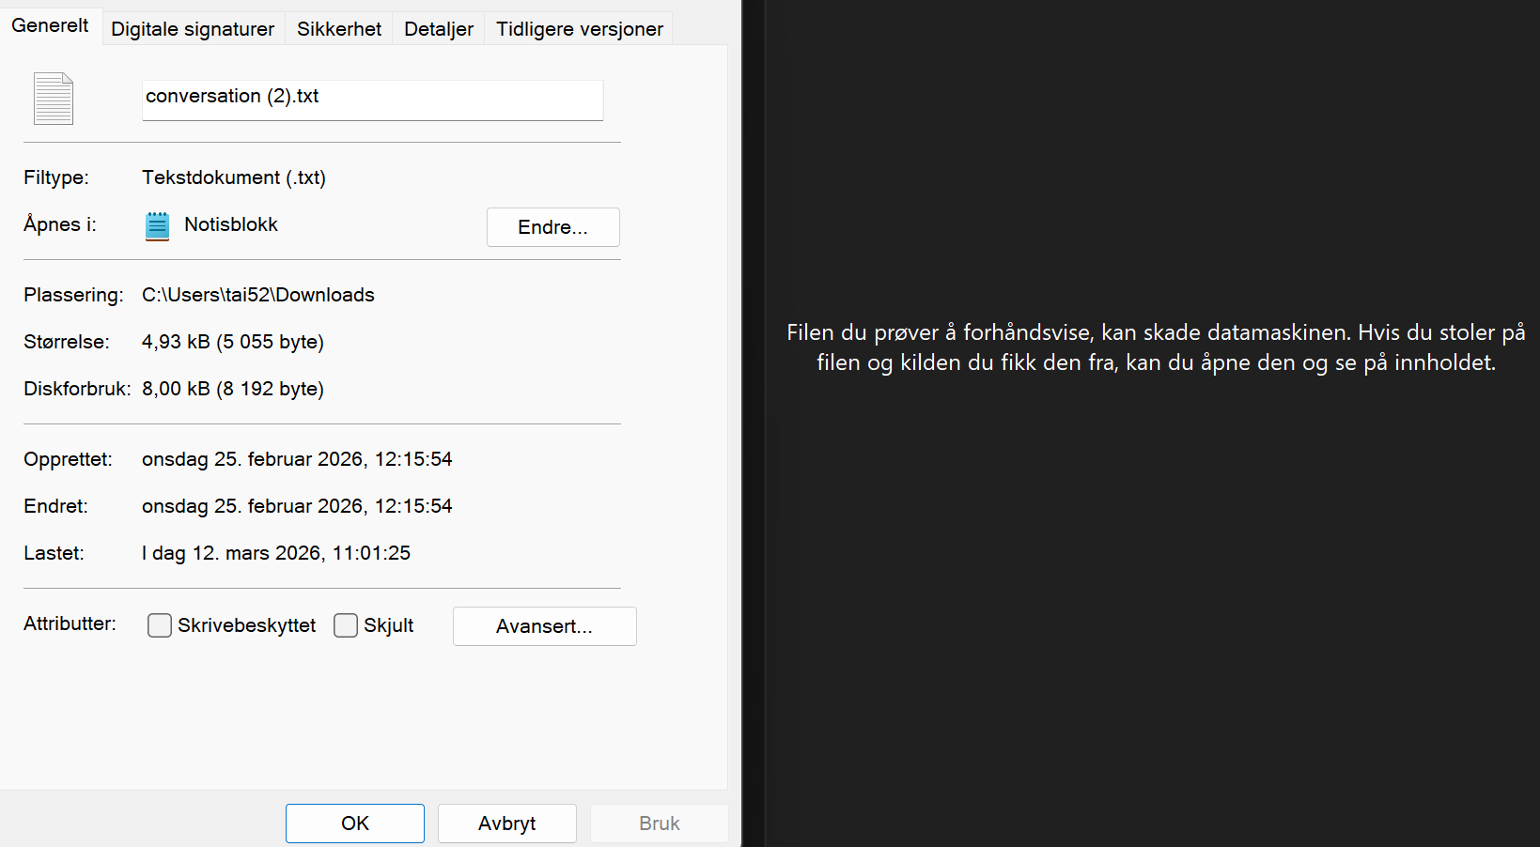1540x847 pixels.
Task: Select the path C:\Users\tai52\Downloads
Action: pos(258,295)
